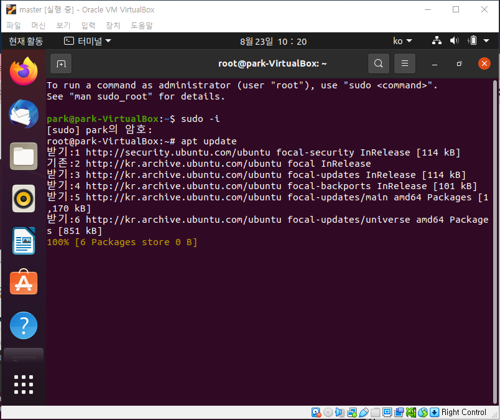
Task: Click VirtualBox display indicator
Action: point(387,413)
